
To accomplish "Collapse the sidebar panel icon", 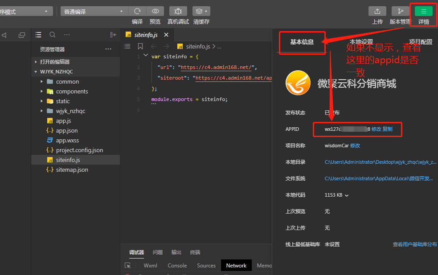I will (x=113, y=35).
